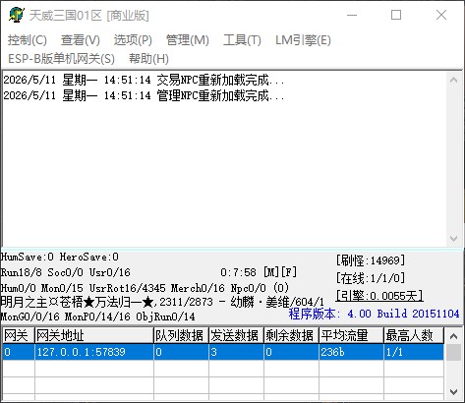Click the MonG0/0/16 MonP0/14/16 ObjRun0/14 line
Screen dimensions: 465x403
[x=98, y=317]
